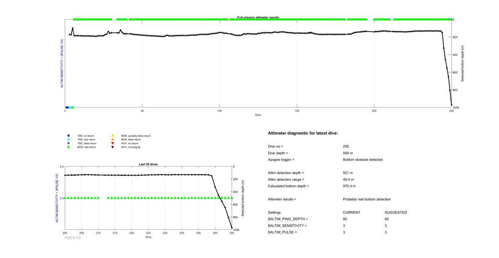Image resolution: width=499 pixels, height=258 pixels.
Task: Select the legend label 'NVV, not pinging'
Action: pyautogui.click(x=131, y=147)
